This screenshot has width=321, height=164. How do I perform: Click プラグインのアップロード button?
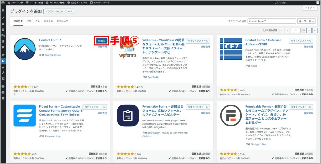pyautogui.click(x=59, y=12)
